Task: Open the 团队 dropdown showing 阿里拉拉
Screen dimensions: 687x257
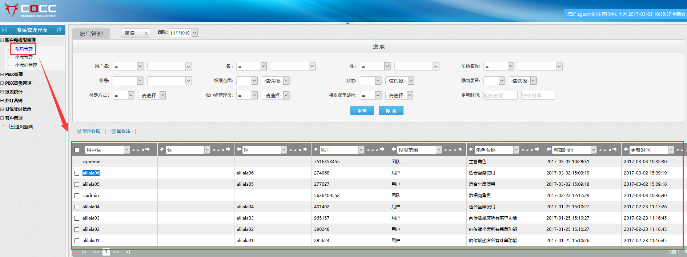Action: click(x=183, y=33)
